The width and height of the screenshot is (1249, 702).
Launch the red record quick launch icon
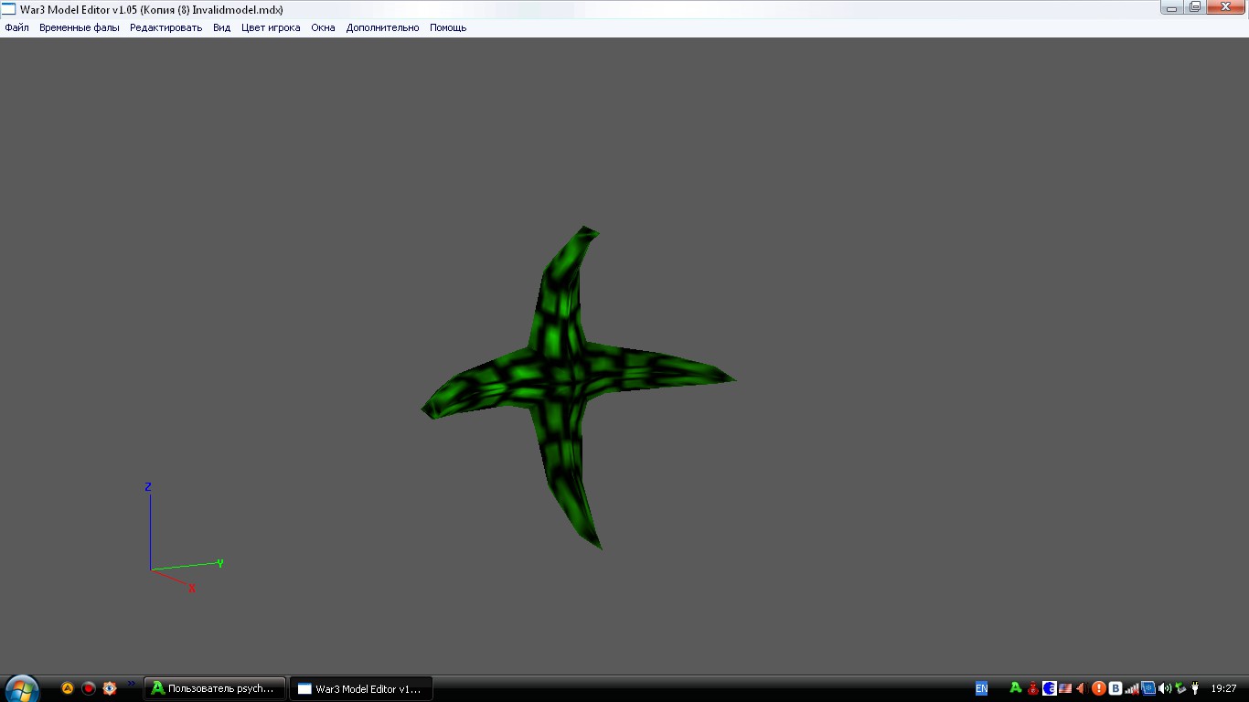point(89,688)
